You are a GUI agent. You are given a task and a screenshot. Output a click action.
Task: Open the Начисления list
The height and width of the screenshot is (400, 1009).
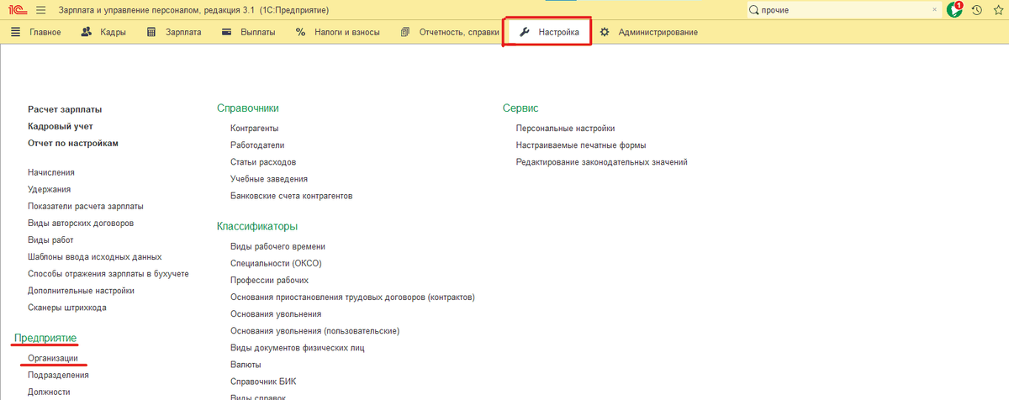51,172
